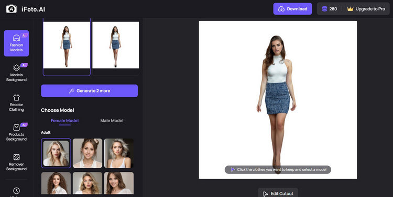The width and height of the screenshot is (393, 197).
Task: Click the 280 credits count
Action: coord(333,9)
